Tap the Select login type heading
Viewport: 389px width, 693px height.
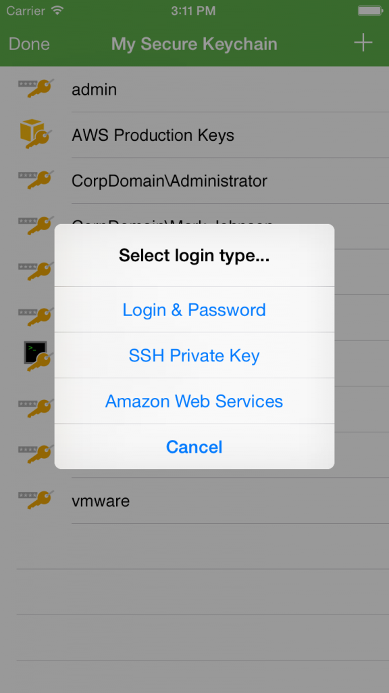194,255
